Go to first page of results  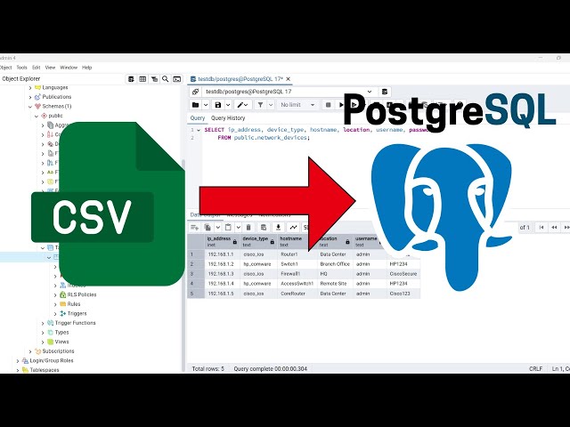click(x=541, y=228)
